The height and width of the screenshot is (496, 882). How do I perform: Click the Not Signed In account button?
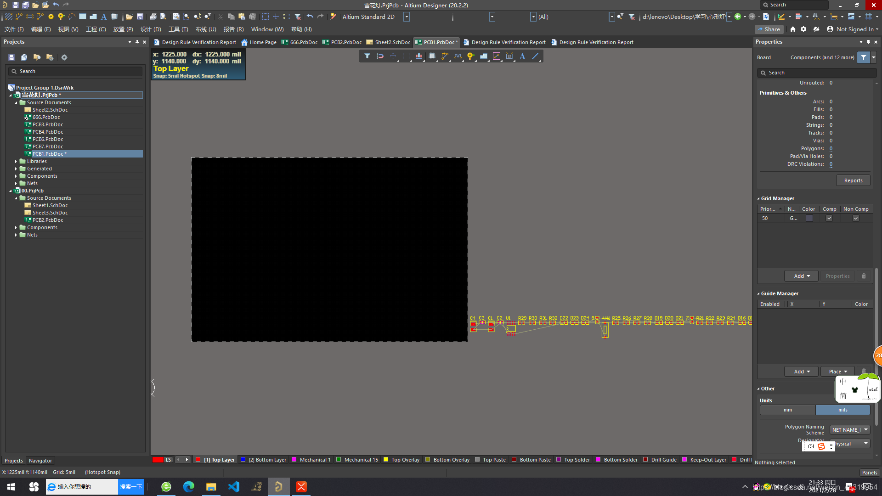click(853, 29)
